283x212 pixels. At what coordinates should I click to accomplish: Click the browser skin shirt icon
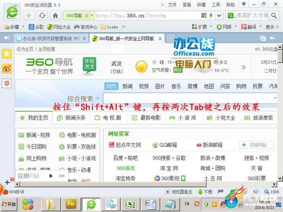click(244, 4)
